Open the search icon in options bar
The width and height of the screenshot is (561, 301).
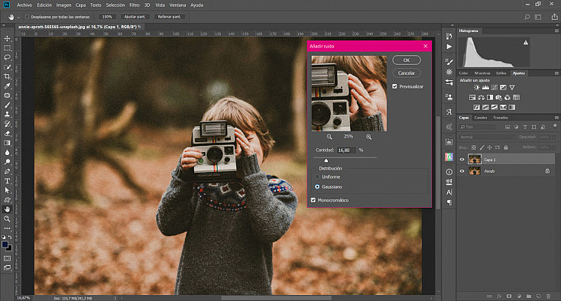point(527,17)
